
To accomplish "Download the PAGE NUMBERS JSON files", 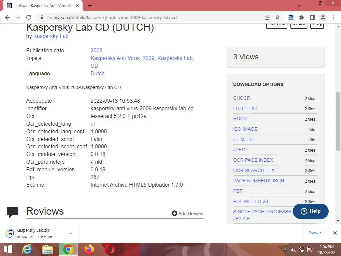I will pos(258,181).
